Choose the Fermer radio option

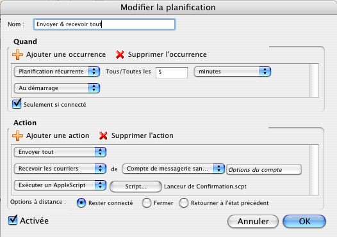[147, 203]
